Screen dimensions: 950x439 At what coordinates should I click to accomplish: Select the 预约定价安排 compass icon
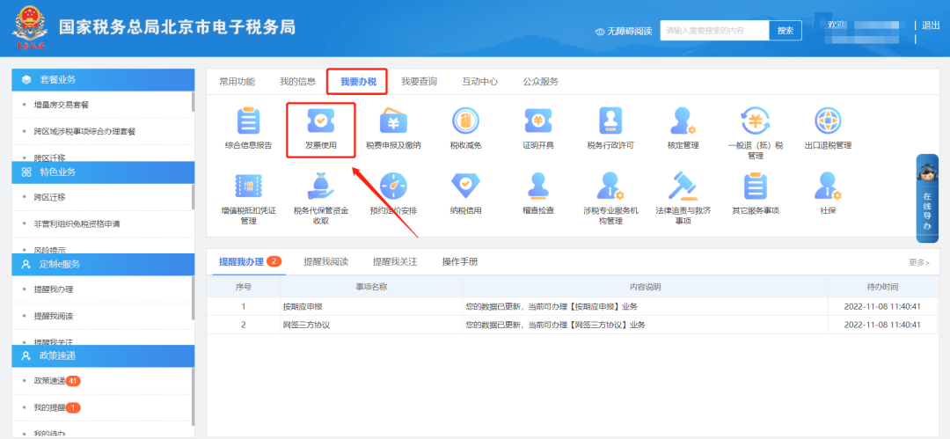click(x=393, y=187)
